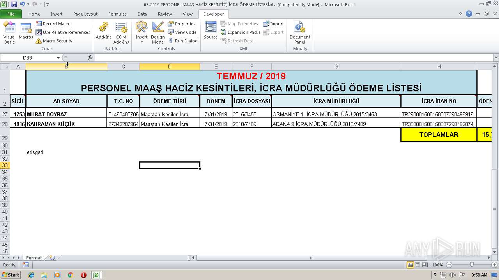Click Run Dialog

click(183, 41)
